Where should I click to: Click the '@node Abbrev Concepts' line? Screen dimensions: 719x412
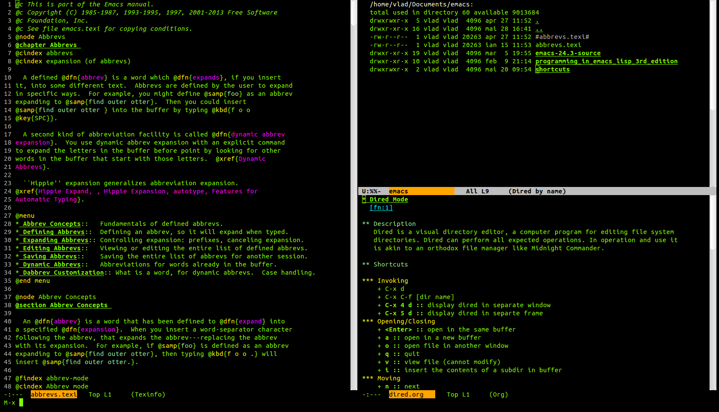56,297
